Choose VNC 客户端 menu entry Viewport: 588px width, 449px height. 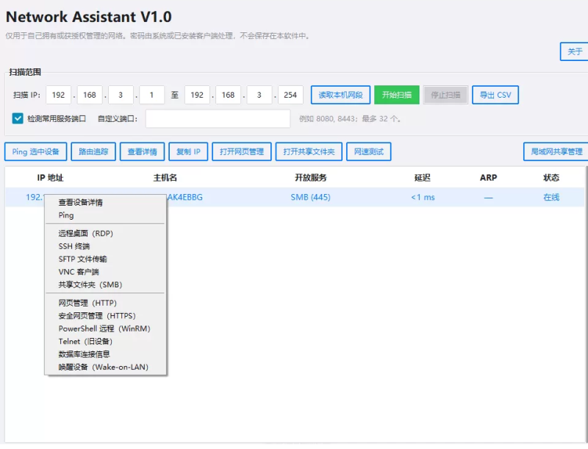(105, 272)
